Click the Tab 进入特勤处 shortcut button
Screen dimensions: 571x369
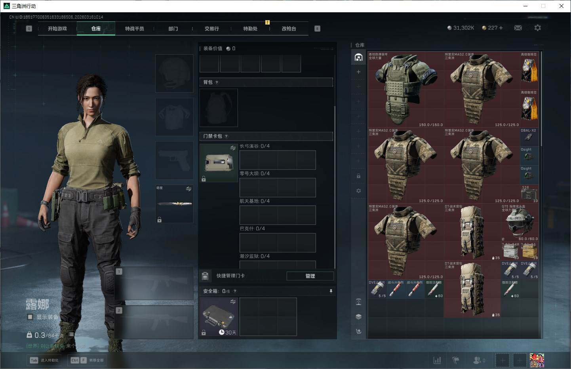[44, 360]
